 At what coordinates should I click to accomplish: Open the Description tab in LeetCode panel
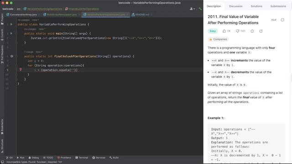214,6
